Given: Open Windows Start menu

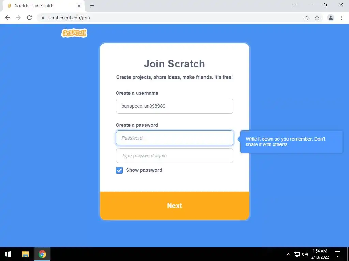Looking at the screenshot, I should click(x=8, y=254).
